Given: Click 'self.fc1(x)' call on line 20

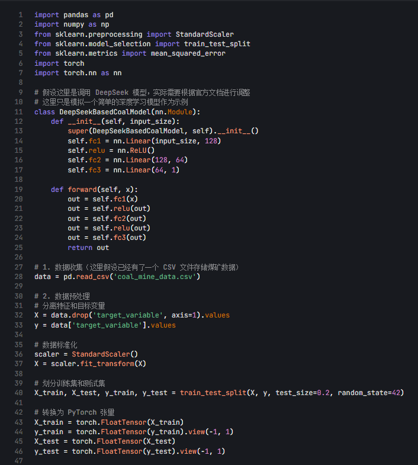Looking at the screenshot, I should [x=115, y=199].
